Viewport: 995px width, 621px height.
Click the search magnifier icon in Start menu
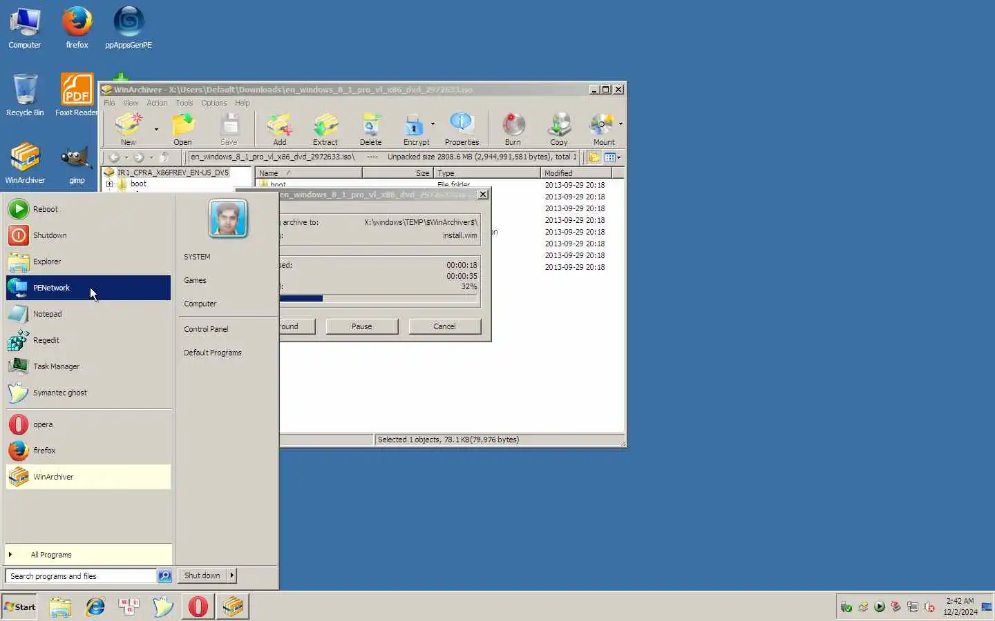click(164, 575)
